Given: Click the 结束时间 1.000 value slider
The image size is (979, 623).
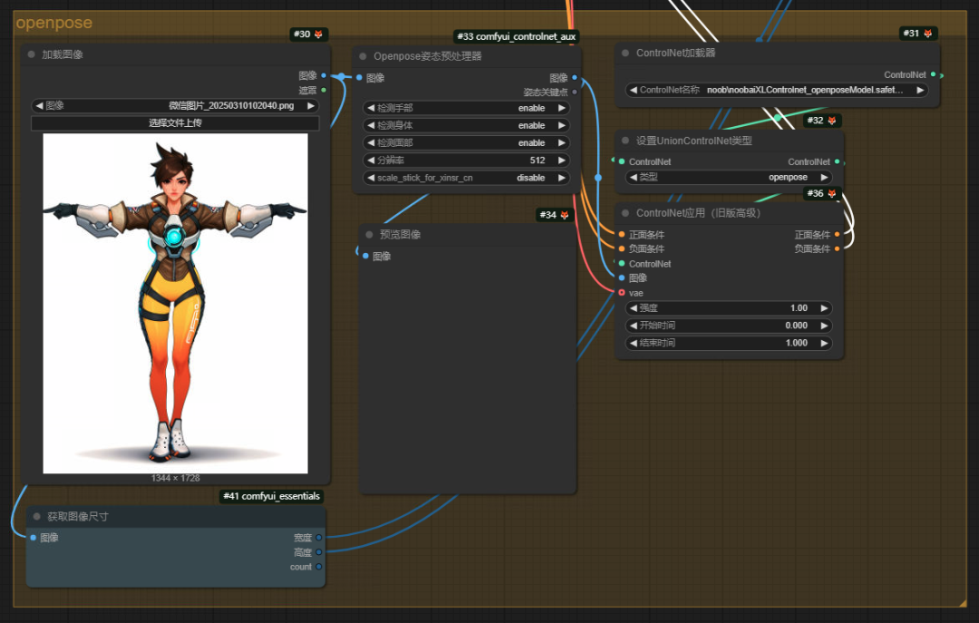Looking at the screenshot, I should click(729, 343).
